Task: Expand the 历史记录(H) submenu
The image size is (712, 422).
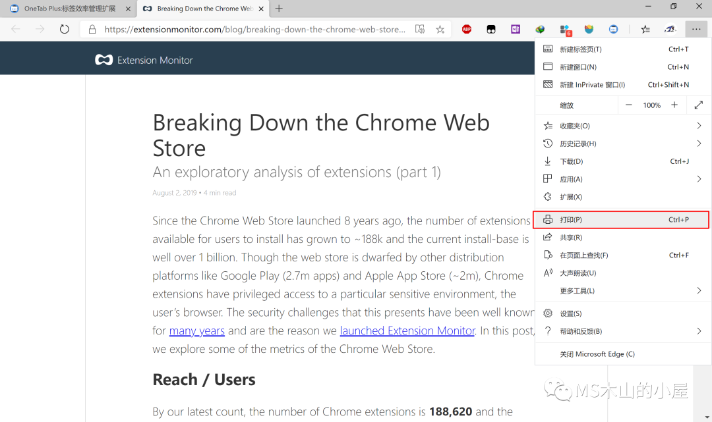Action: [623, 144]
